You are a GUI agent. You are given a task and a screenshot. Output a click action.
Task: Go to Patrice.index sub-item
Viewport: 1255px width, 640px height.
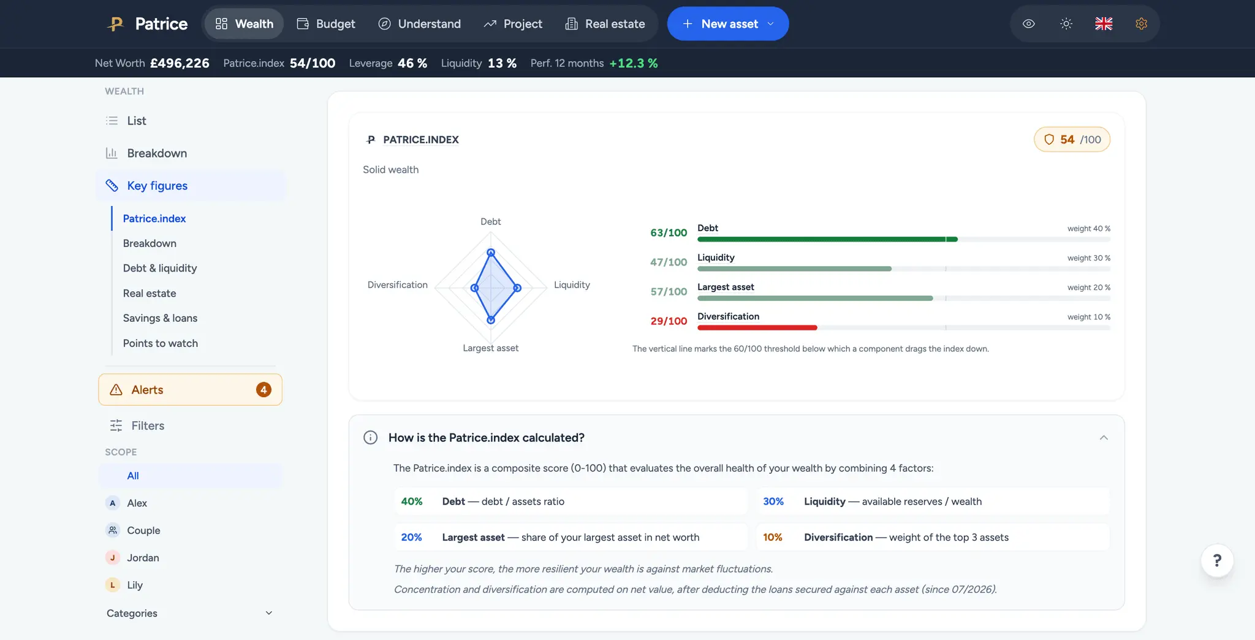pyautogui.click(x=154, y=219)
